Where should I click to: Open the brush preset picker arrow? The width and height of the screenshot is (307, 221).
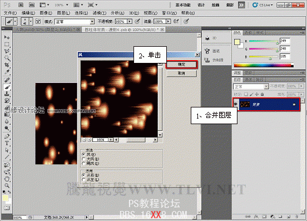tap(31, 21)
